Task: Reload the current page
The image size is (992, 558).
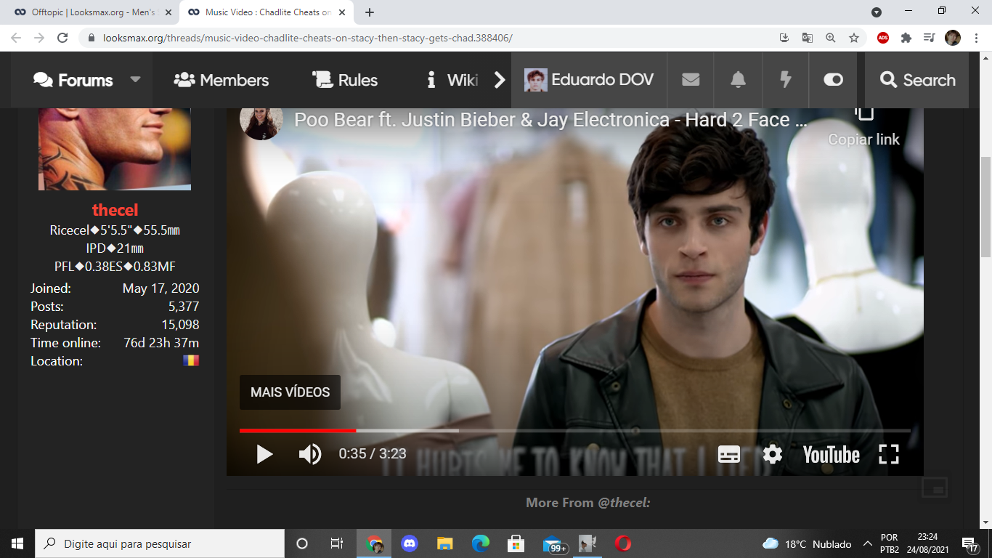Action: tap(62, 38)
